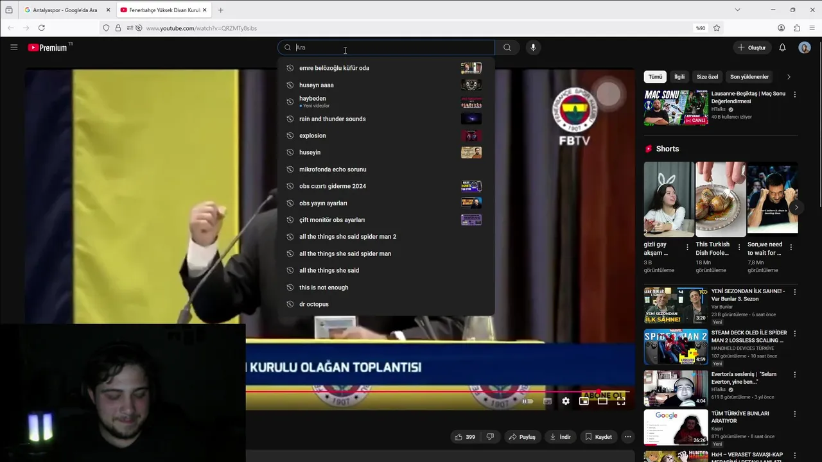Click the Oluştur create button
This screenshot has width=822, height=462.
[751, 47]
